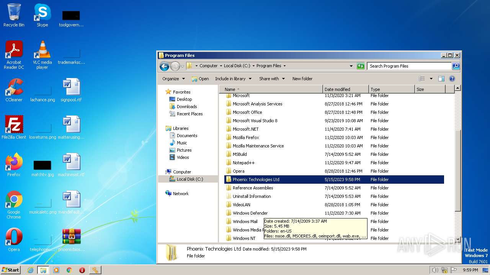Viewport: 490px width, 275px height.
Task: Select the Microsoft Analysis Services folder
Action: [x=257, y=104]
